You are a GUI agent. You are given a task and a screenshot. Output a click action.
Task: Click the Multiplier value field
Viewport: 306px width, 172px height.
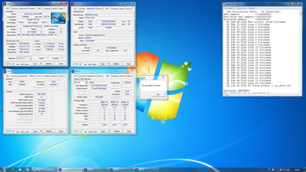point(24,47)
